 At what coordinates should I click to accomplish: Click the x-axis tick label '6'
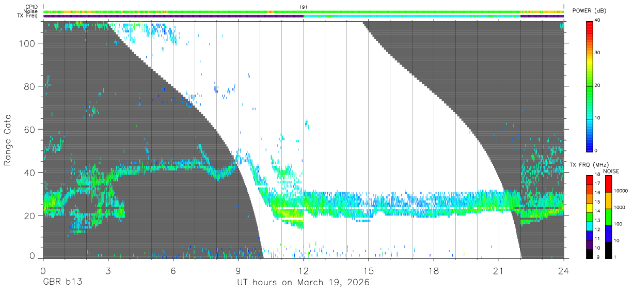tap(173, 270)
